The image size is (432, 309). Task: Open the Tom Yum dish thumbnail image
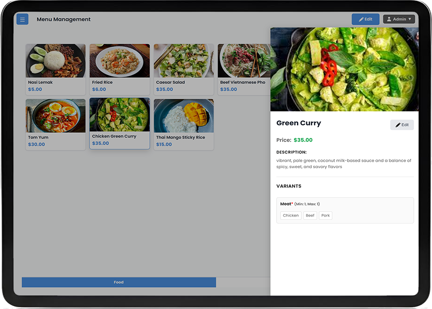click(x=56, y=115)
